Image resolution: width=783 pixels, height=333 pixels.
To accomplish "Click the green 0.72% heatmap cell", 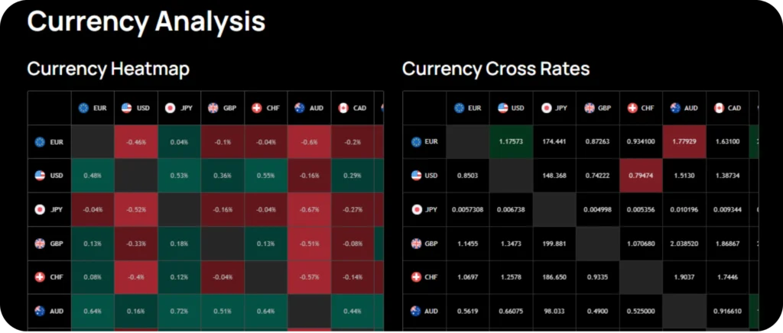I will point(180,311).
